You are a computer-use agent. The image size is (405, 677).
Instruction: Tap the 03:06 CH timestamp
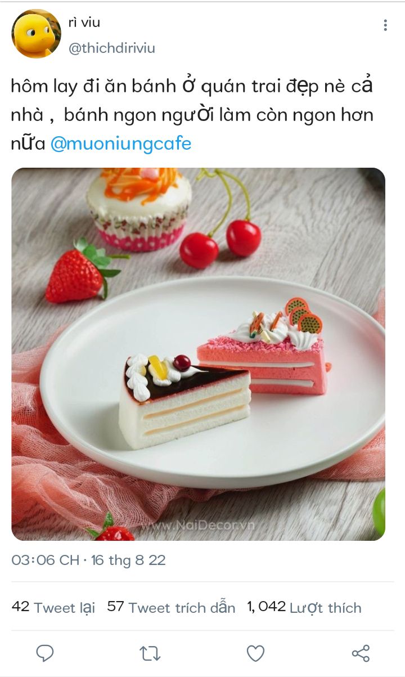click(x=45, y=561)
